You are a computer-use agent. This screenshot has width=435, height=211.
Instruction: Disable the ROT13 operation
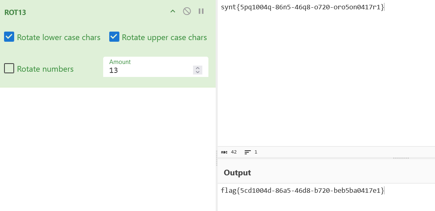(x=187, y=11)
